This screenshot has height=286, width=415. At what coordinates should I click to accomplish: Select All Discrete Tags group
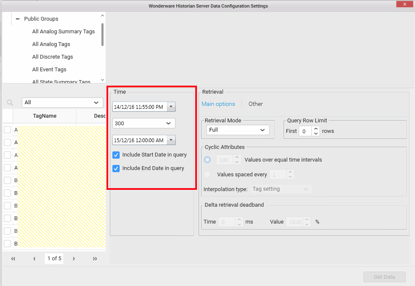[53, 57]
